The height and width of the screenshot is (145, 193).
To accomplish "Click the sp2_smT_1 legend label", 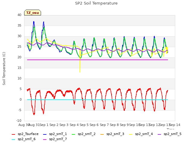I will pos(58,134).
